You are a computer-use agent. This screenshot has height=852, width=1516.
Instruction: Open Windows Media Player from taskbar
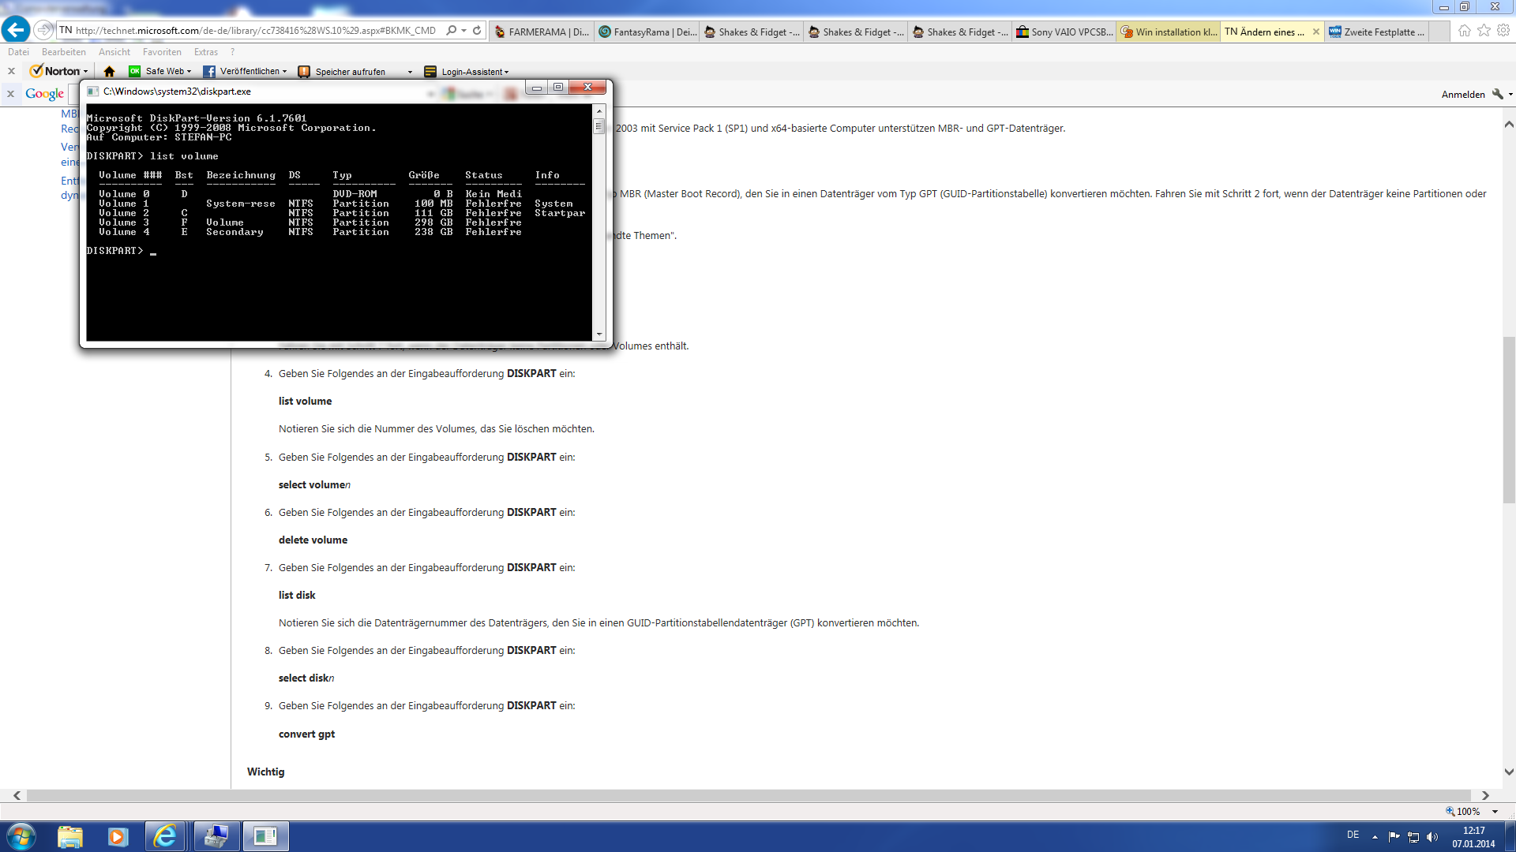118,836
